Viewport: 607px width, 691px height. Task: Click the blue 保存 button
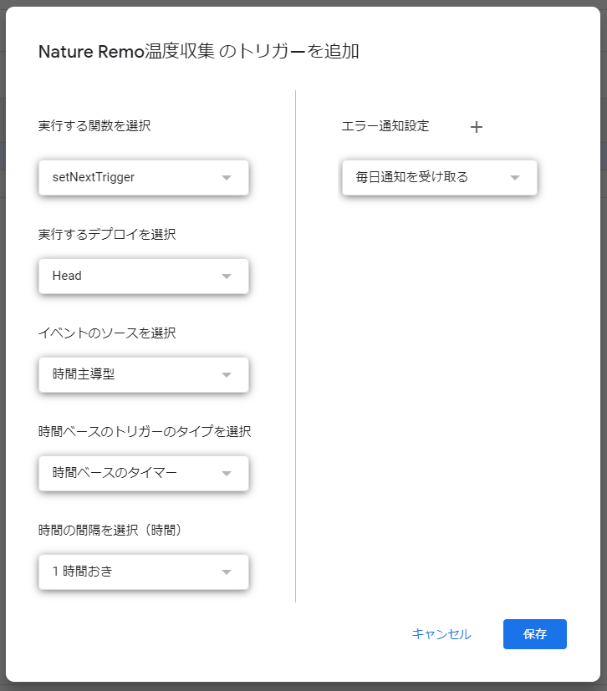pos(535,633)
